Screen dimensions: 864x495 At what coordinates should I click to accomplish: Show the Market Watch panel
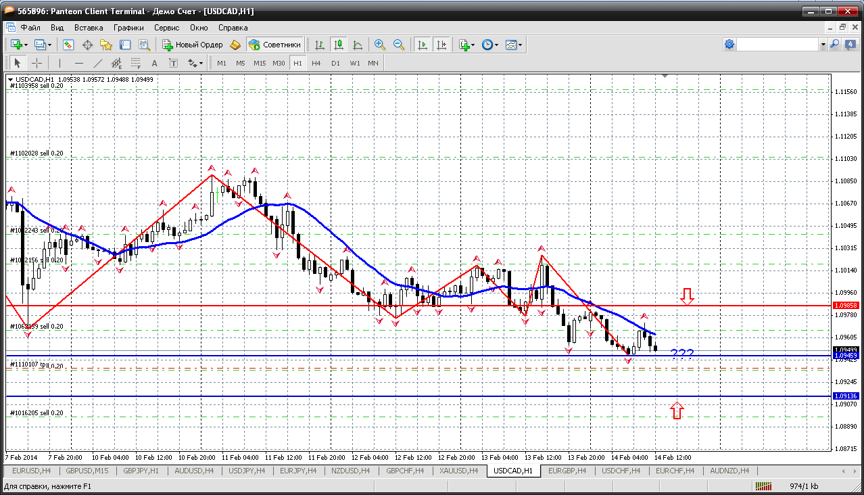pos(68,45)
